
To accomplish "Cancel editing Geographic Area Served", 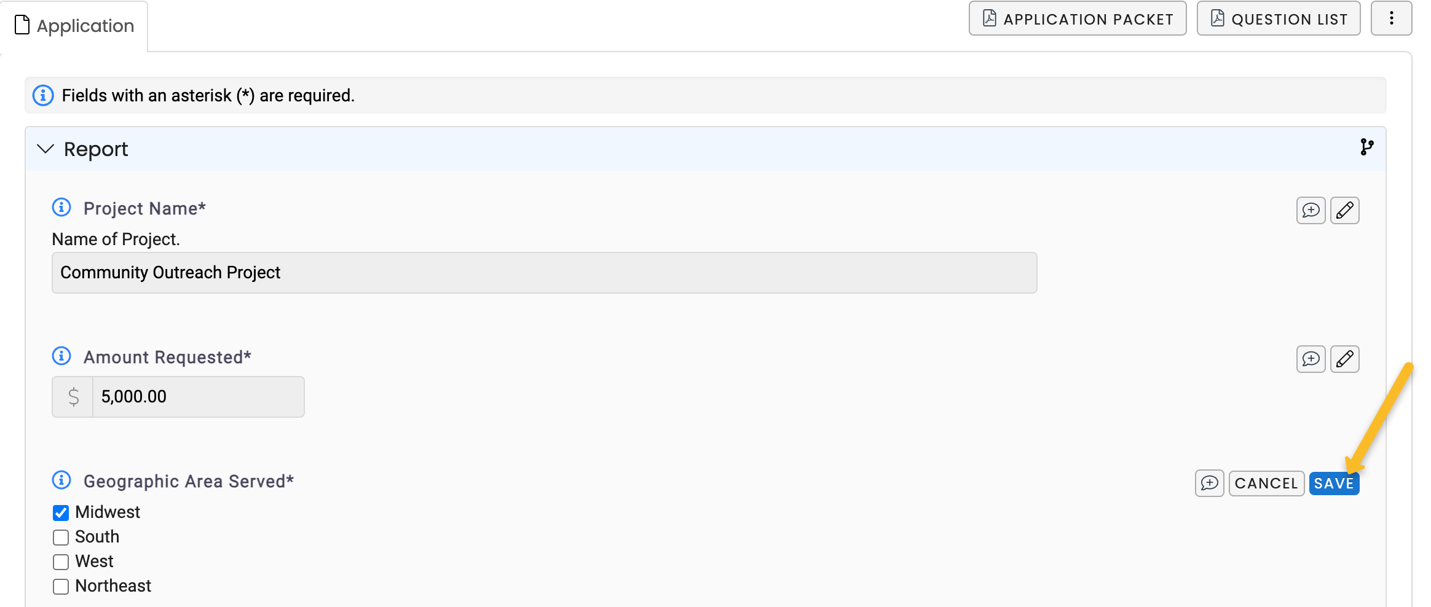I will (1266, 484).
